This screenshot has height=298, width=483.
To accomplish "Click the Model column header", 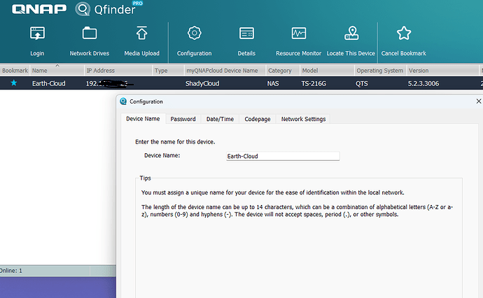I will [327, 71].
